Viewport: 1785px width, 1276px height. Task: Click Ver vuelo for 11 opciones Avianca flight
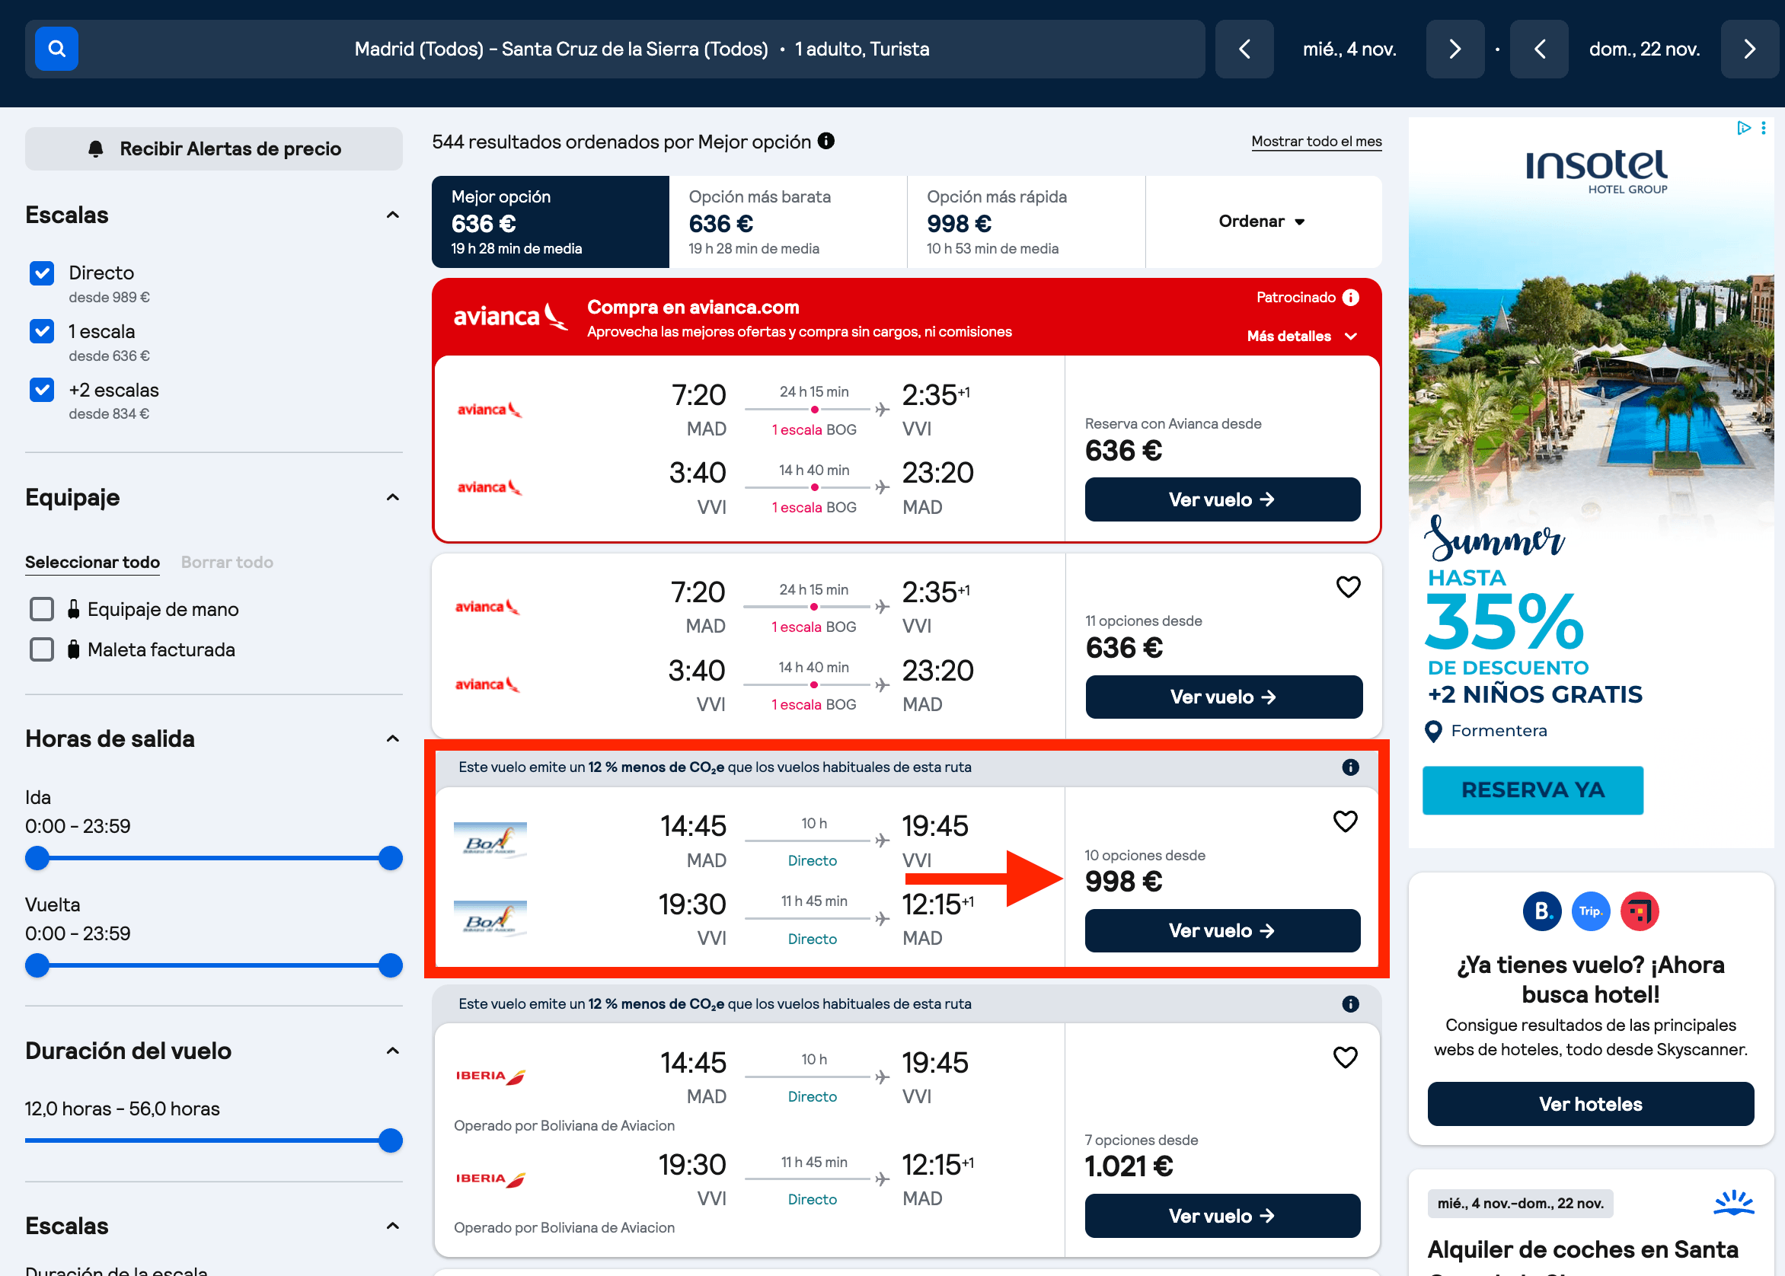[x=1224, y=697]
